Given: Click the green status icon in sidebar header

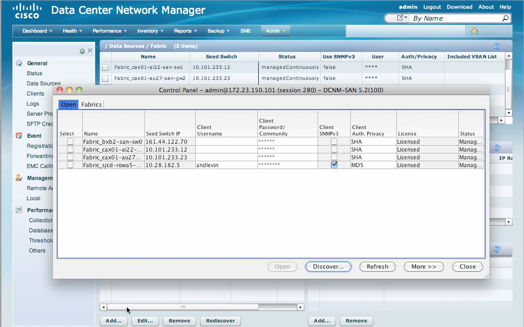Looking at the screenshot, I should click(x=82, y=51).
